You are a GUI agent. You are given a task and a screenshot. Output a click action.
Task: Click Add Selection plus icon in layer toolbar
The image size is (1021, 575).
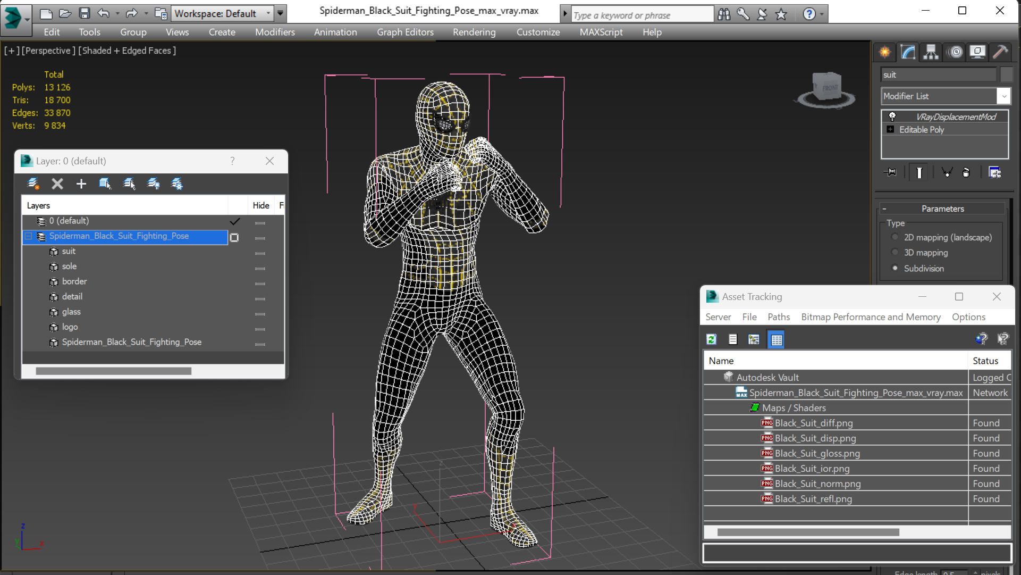(x=81, y=184)
